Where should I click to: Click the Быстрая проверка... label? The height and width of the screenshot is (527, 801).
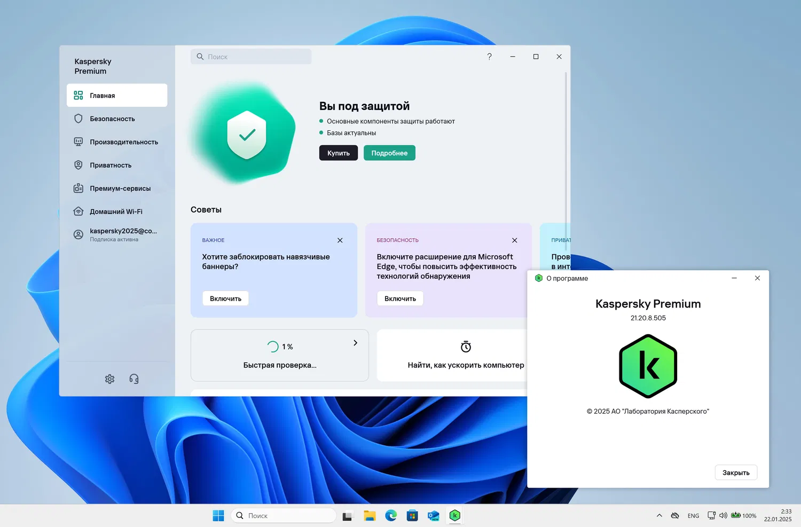(280, 365)
